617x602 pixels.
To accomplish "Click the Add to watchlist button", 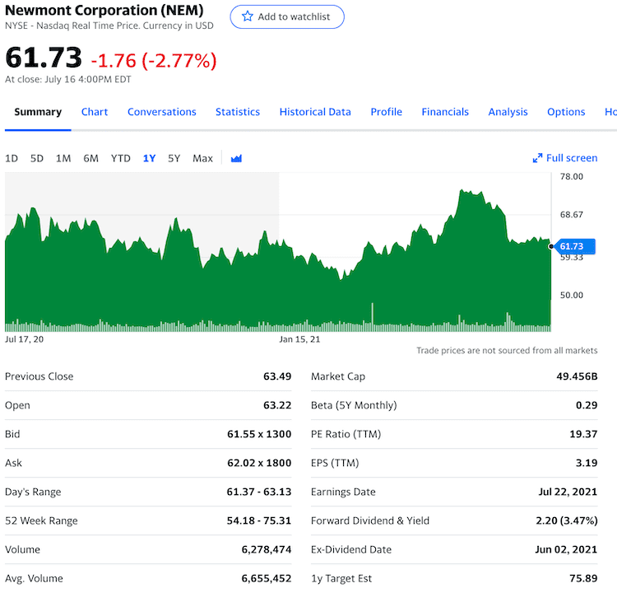I will pos(287,16).
